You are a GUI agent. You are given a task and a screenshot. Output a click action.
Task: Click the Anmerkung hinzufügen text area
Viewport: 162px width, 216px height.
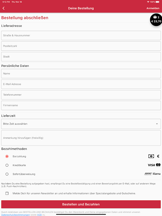pyautogui.click(x=81, y=138)
